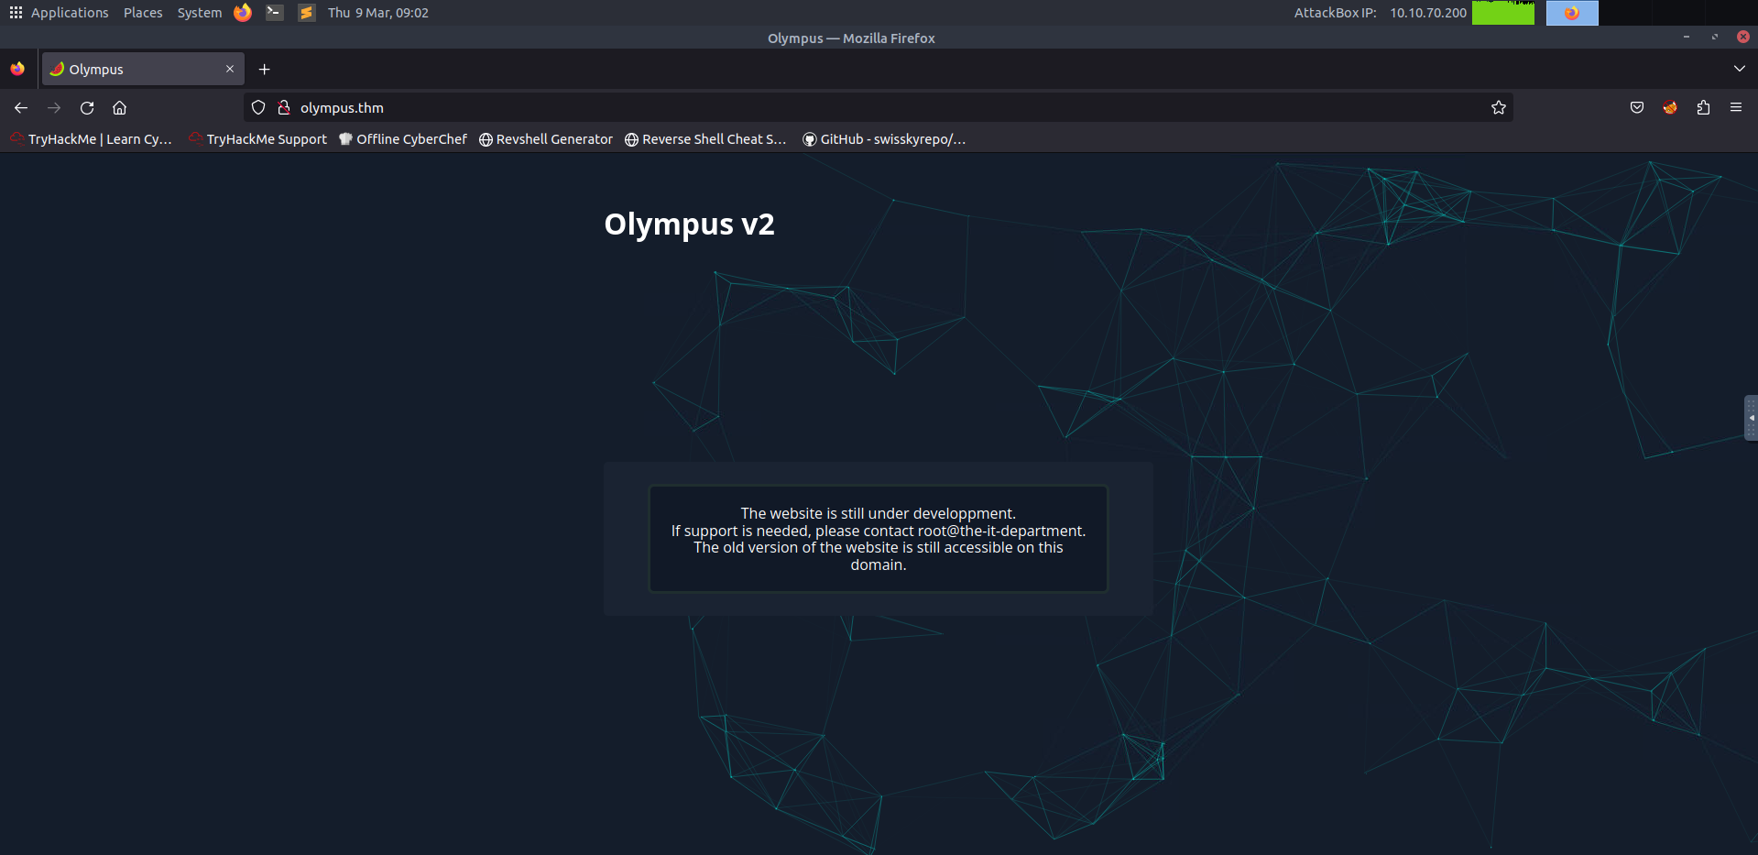
Task: Open the Applications menu
Action: [x=69, y=12]
